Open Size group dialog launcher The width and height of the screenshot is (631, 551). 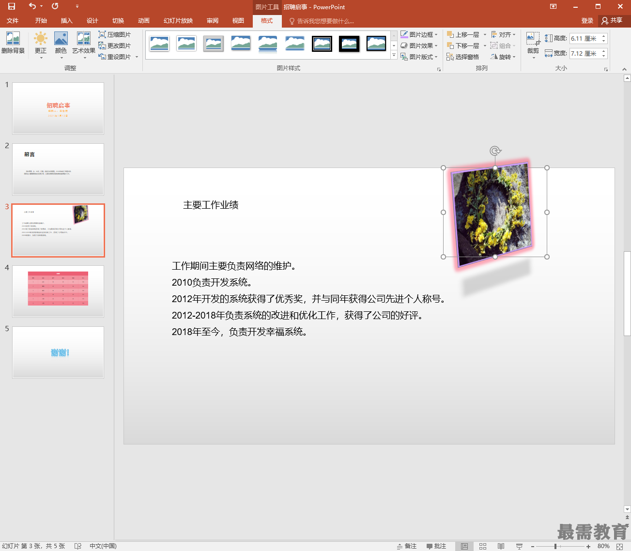606,69
